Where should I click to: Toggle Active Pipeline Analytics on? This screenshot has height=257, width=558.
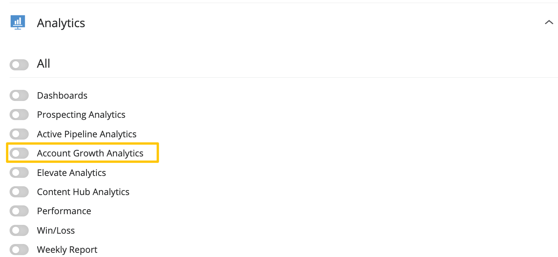tap(19, 134)
